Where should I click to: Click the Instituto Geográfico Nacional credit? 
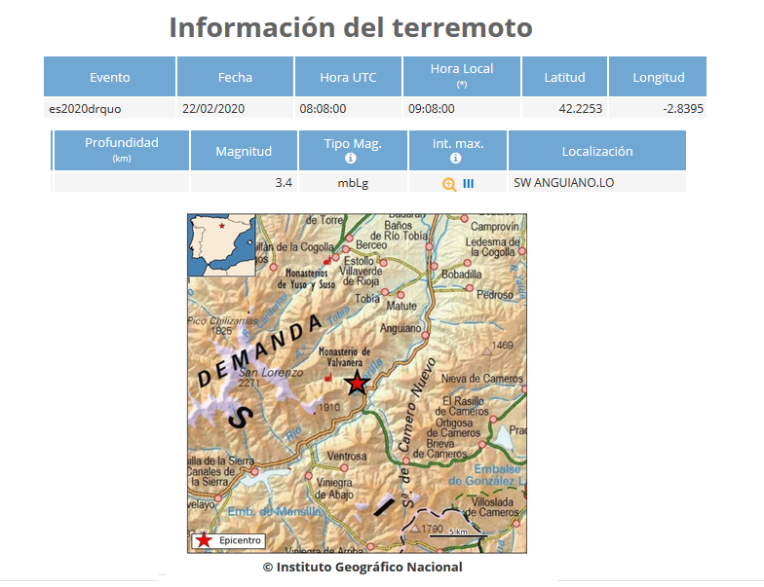363,567
